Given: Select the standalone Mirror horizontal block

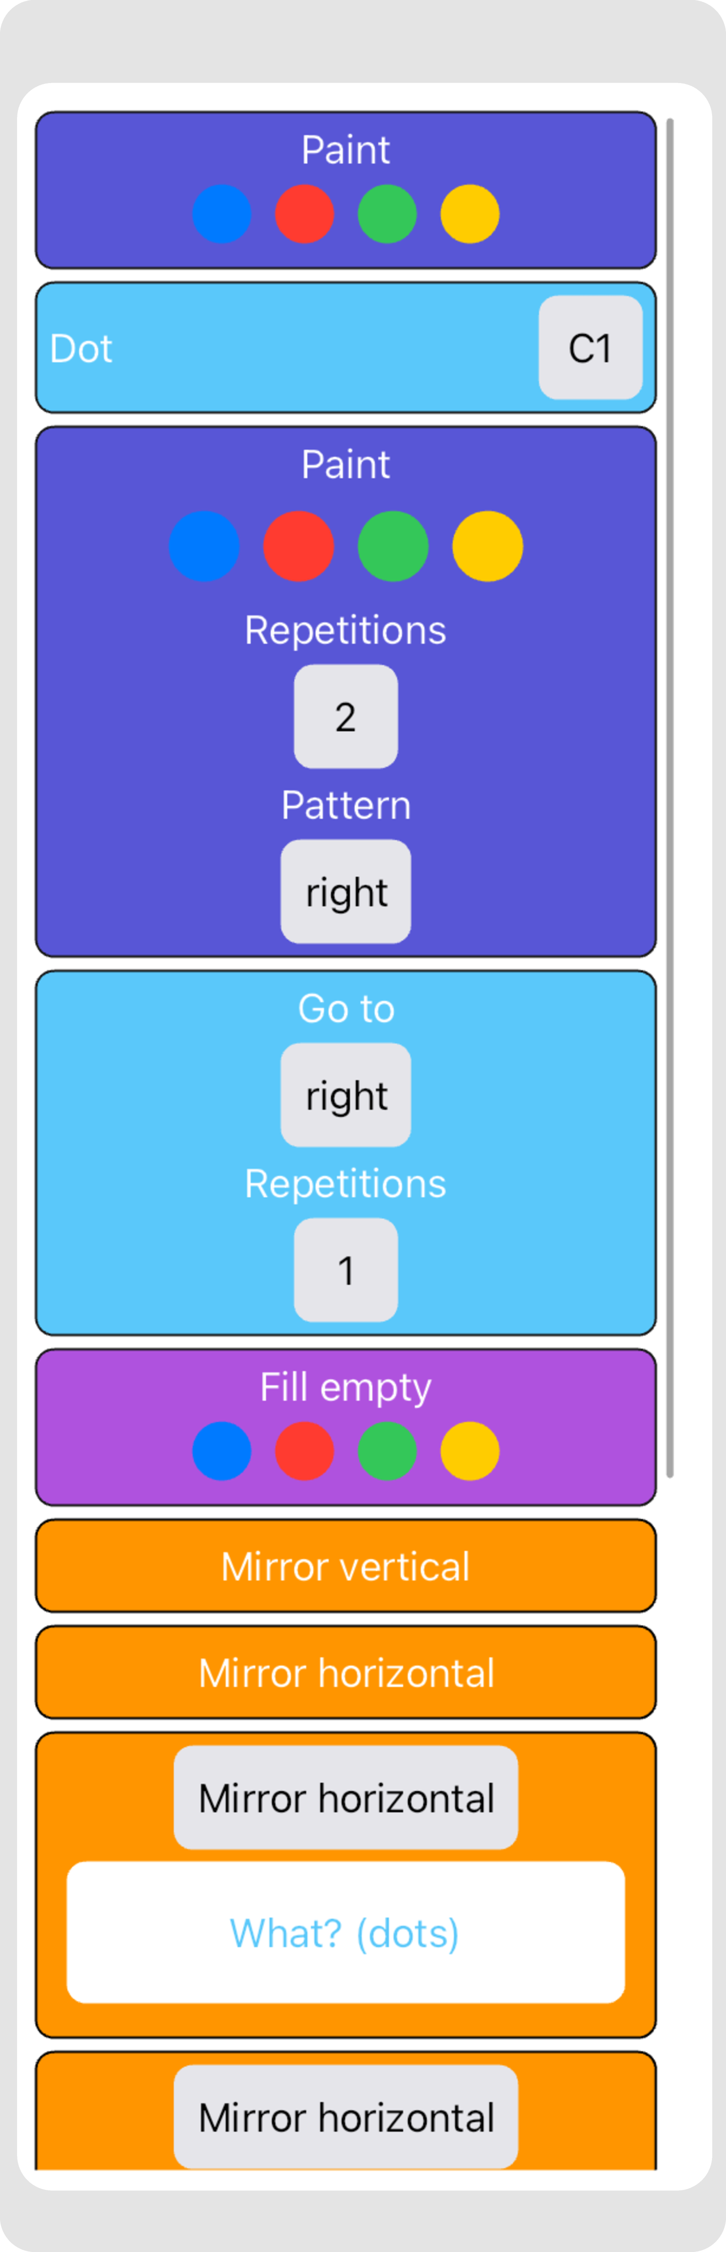Looking at the screenshot, I should point(346,1673).
